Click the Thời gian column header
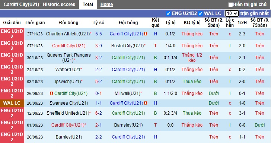This screenshot has height=143, width=271. point(35,23)
